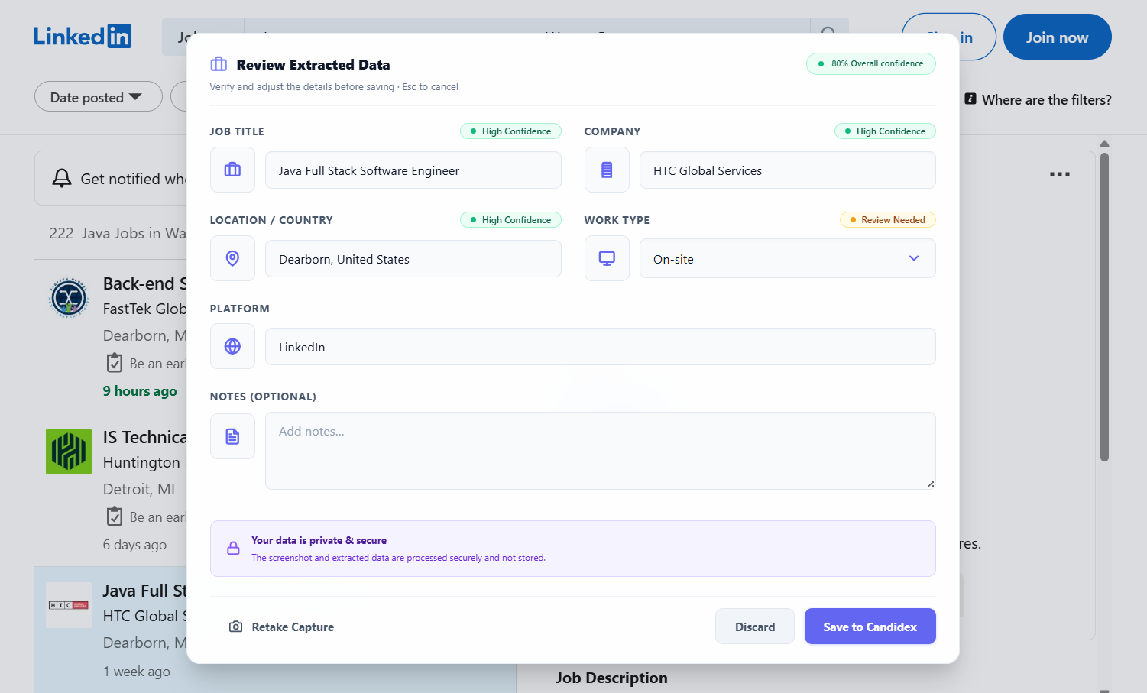
Task: Click the '6 days ago' posting time
Action: click(134, 545)
